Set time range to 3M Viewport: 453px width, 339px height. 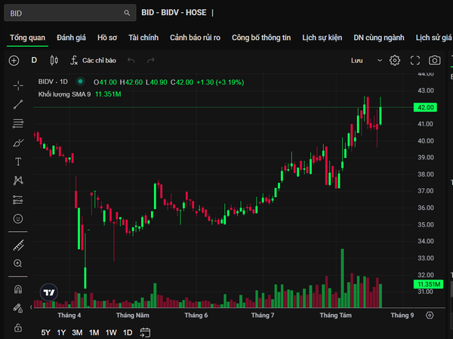77,333
